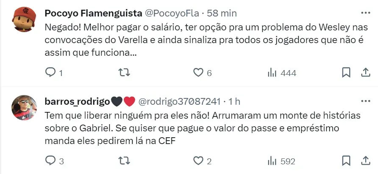The width and height of the screenshot is (378, 174).
Task: Reply to Pocoyo Flamenguista's tweet
Action: click(50, 73)
